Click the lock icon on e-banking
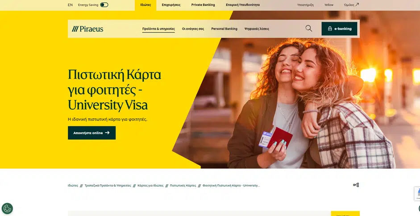 coord(330,29)
